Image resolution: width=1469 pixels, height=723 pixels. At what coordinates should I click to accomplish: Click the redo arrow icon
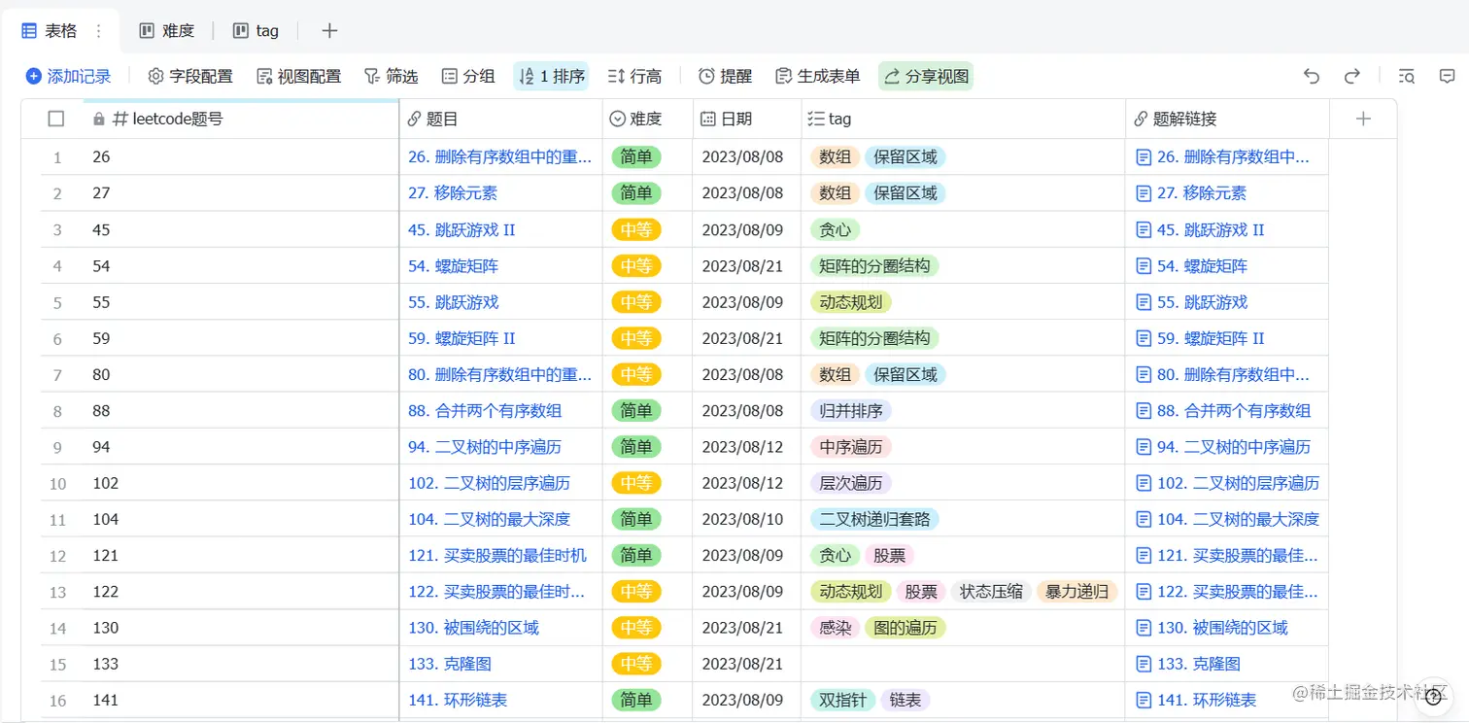pos(1351,76)
